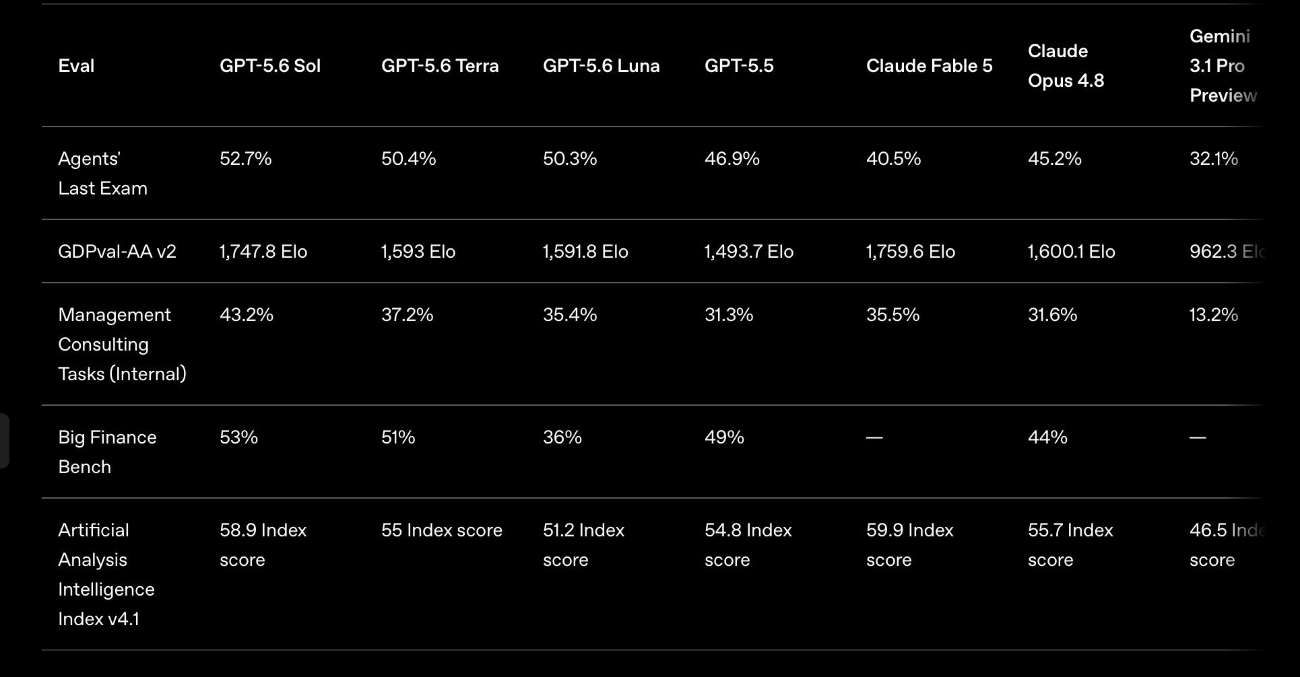Click the GPT-5.6 Luna column header
Viewport: 1300px width, 677px height.
[x=602, y=66]
